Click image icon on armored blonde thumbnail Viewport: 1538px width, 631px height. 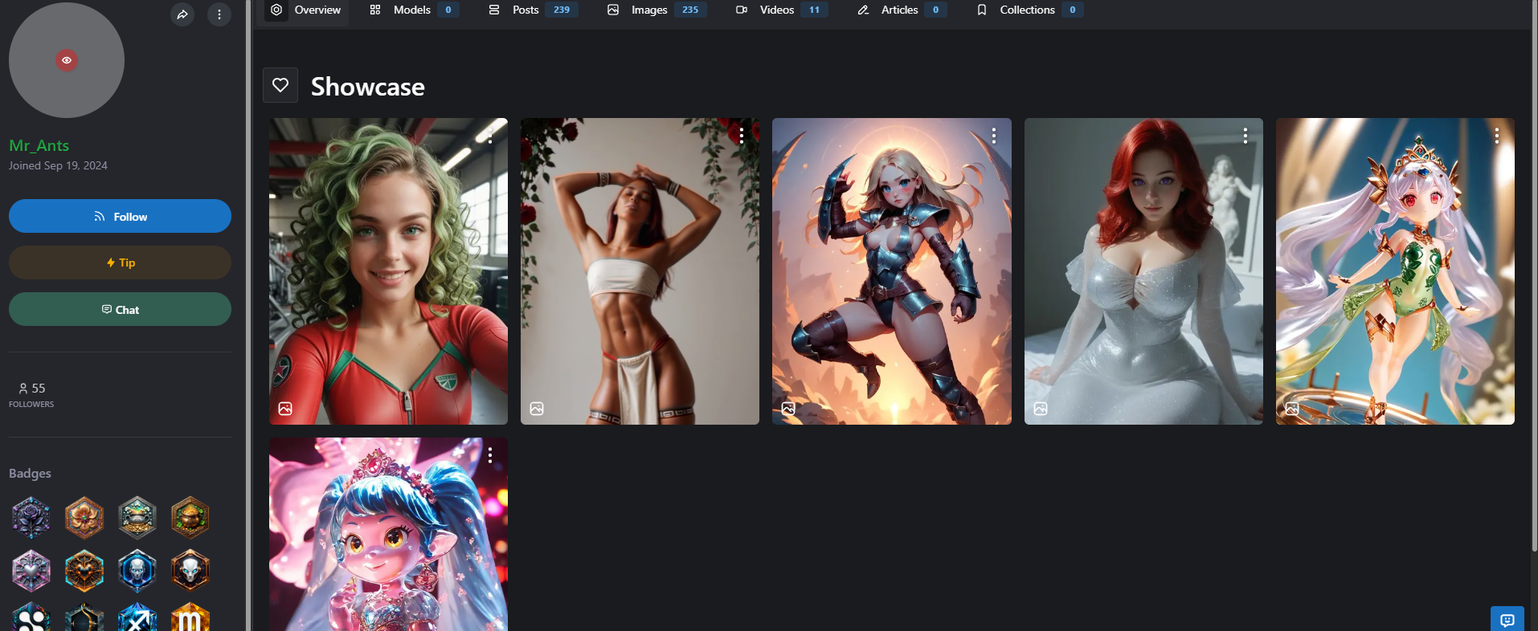click(788, 409)
